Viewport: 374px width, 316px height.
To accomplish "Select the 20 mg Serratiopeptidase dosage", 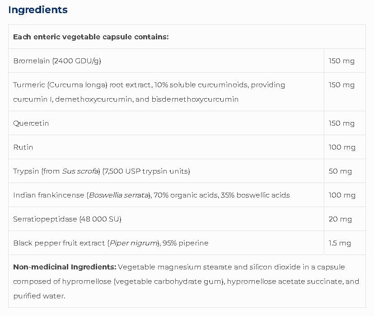I will tap(340, 219).
